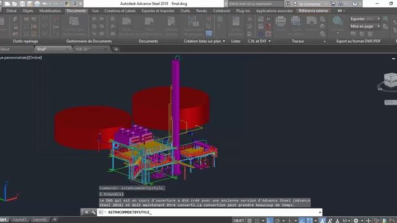Open the Autodesk App Store cart icon

333,4
